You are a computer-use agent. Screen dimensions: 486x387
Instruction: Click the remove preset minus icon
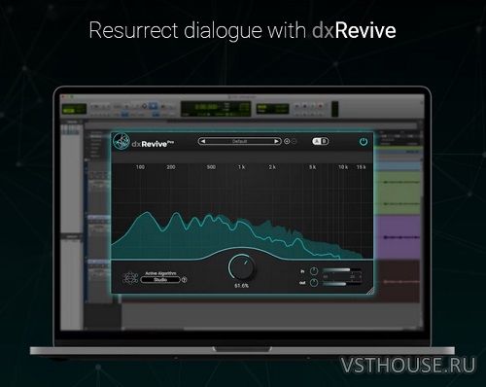point(294,141)
